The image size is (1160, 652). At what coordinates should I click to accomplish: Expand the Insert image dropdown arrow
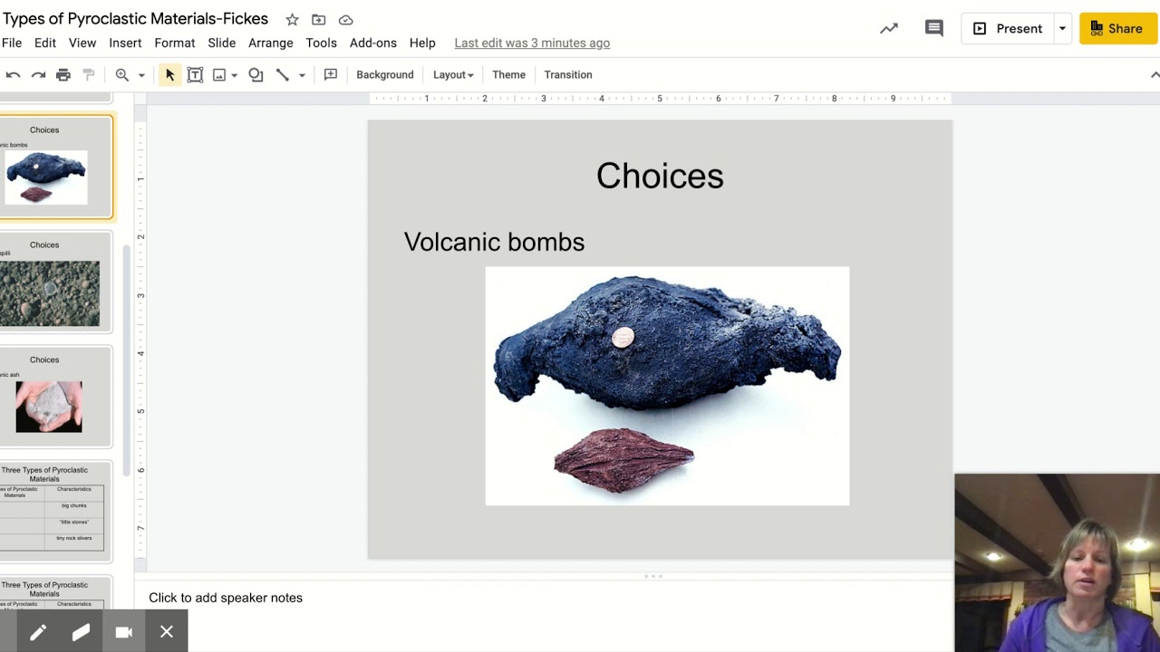point(234,75)
